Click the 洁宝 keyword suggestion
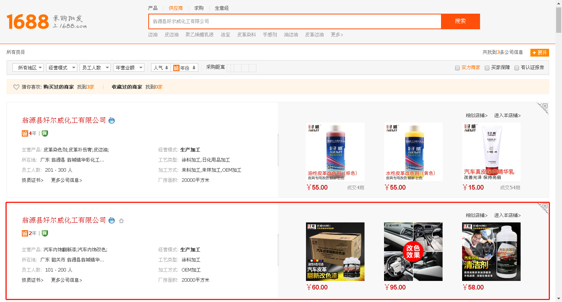The height and width of the screenshot is (302, 562). click(225, 35)
